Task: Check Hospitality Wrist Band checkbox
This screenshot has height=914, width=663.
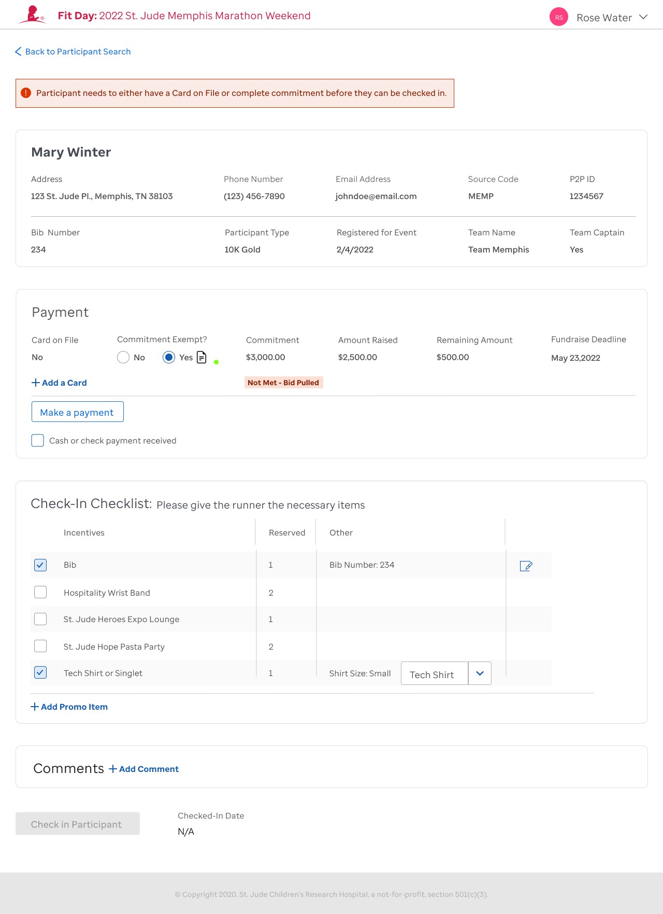Action: click(x=40, y=592)
